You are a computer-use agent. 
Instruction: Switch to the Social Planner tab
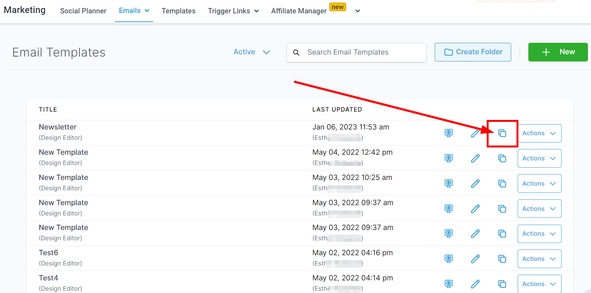click(x=83, y=11)
